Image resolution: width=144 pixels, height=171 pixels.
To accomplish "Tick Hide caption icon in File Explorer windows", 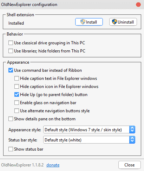I will (x=17, y=87).
